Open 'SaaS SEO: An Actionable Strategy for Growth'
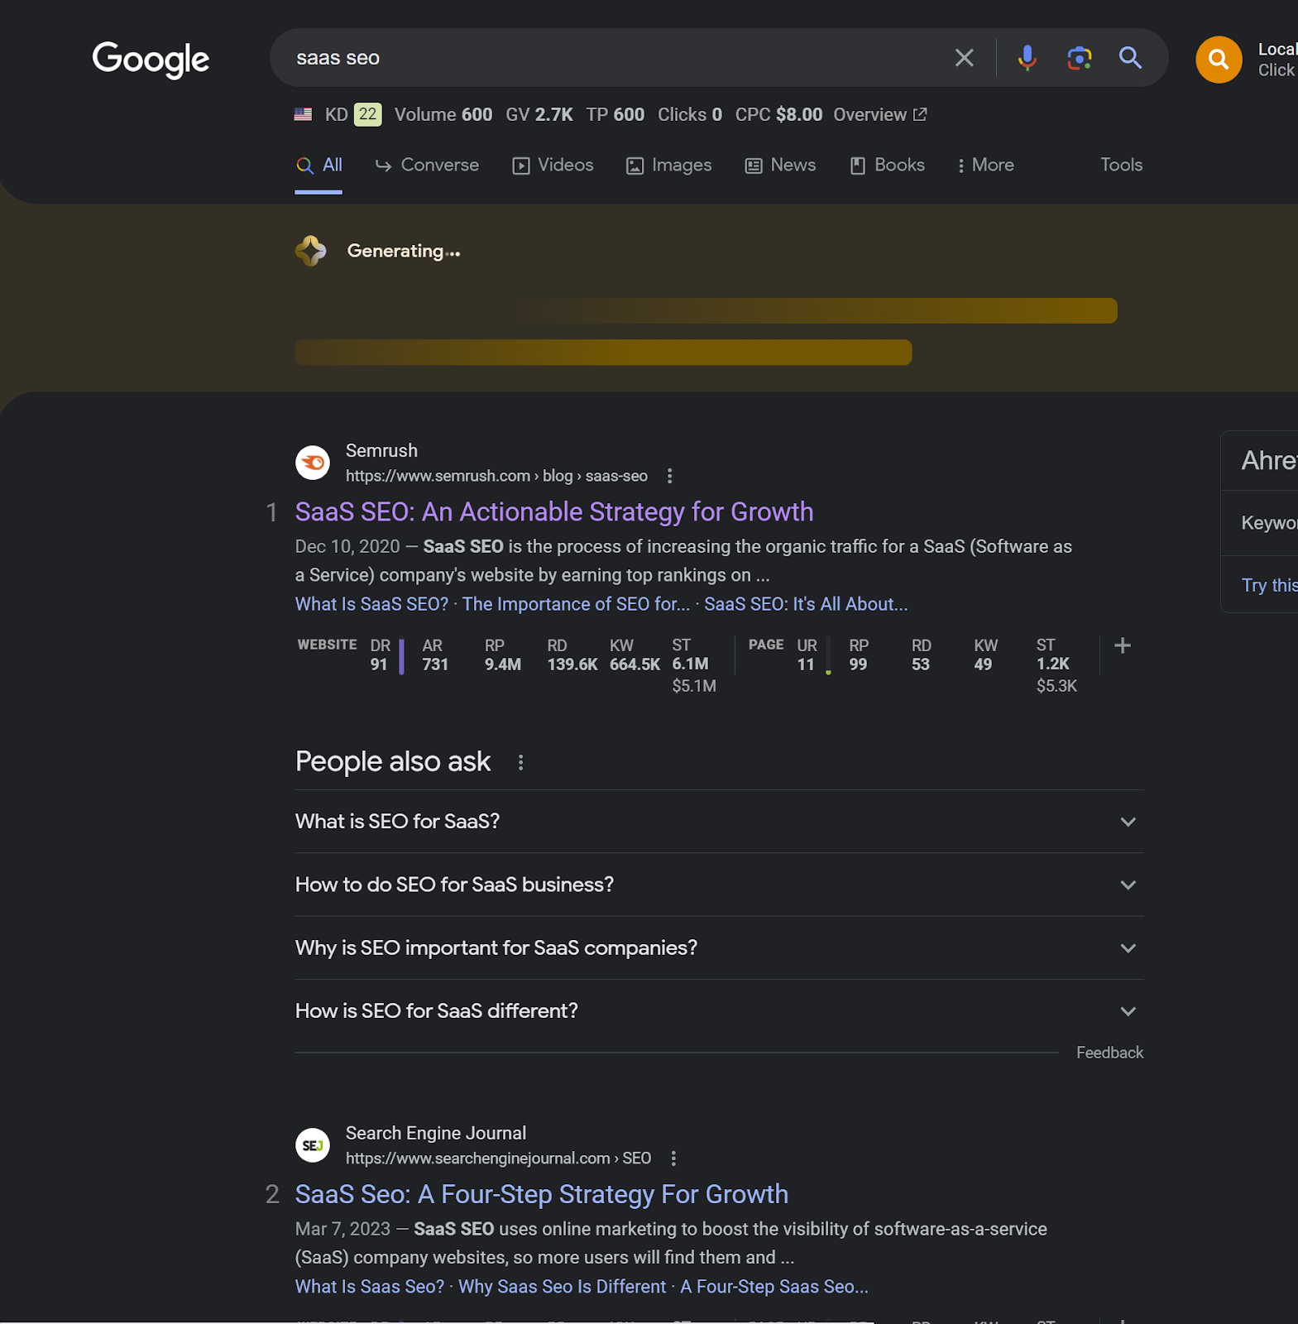This screenshot has height=1324, width=1298. point(554,512)
